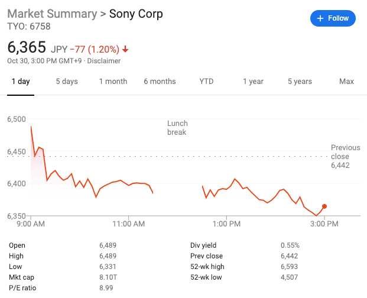The image size is (367, 298).
Task: Click the plus icon in Follow
Action: click(x=320, y=18)
